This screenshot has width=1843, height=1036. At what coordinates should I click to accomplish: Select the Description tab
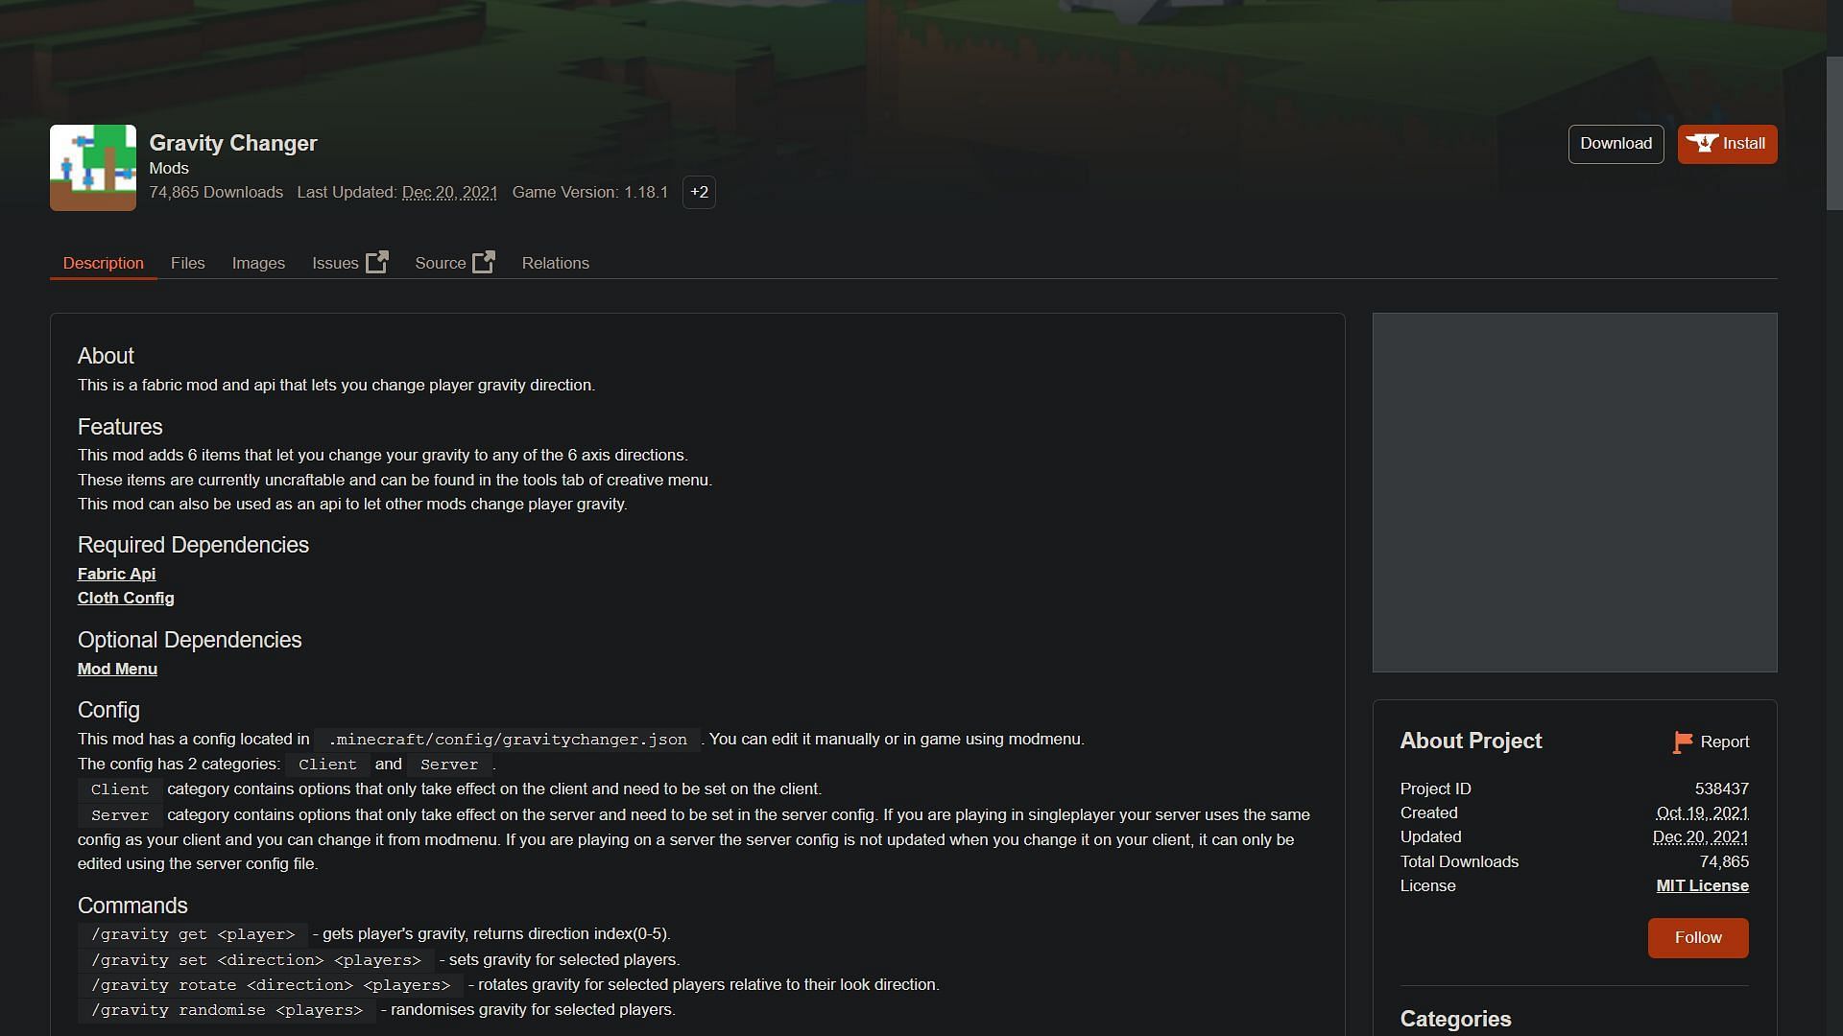point(103,262)
